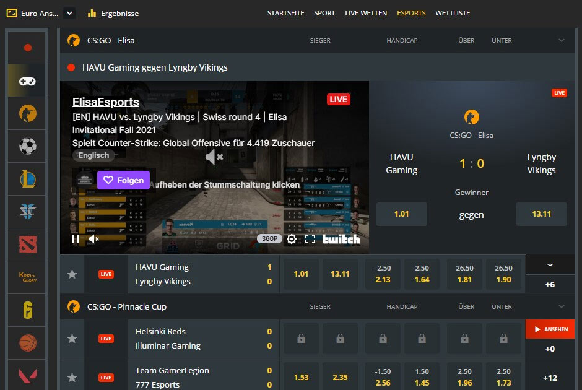Collapse the HAVU match details chevron

pyautogui.click(x=550, y=265)
